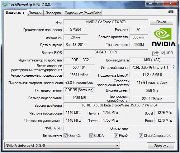Viewport: 180px width, 153px height.
Task: Click the 11.2 / SM5.0 DirectX value
Action: (152, 75)
